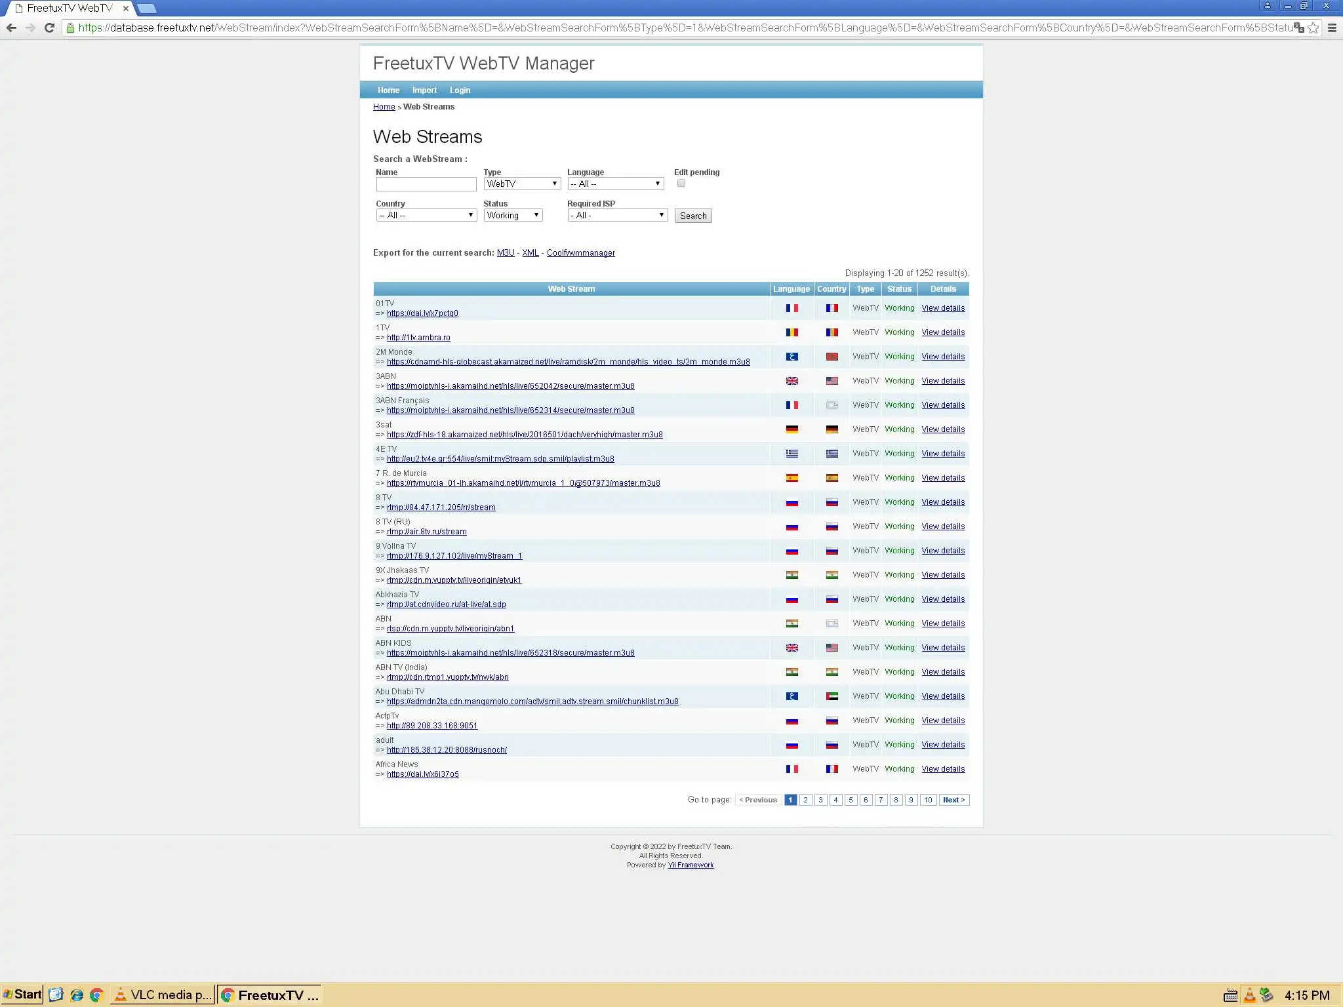Screen dimensions: 1343x1007
Task: Enable the Edit pending checkbox
Action: coord(681,184)
